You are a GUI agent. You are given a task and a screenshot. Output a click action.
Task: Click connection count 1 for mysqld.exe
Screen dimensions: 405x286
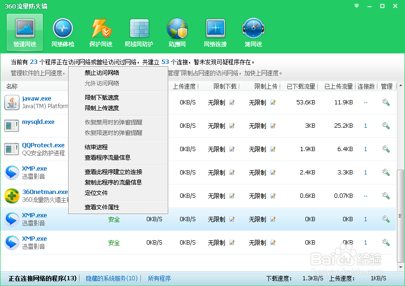point(365,126)
